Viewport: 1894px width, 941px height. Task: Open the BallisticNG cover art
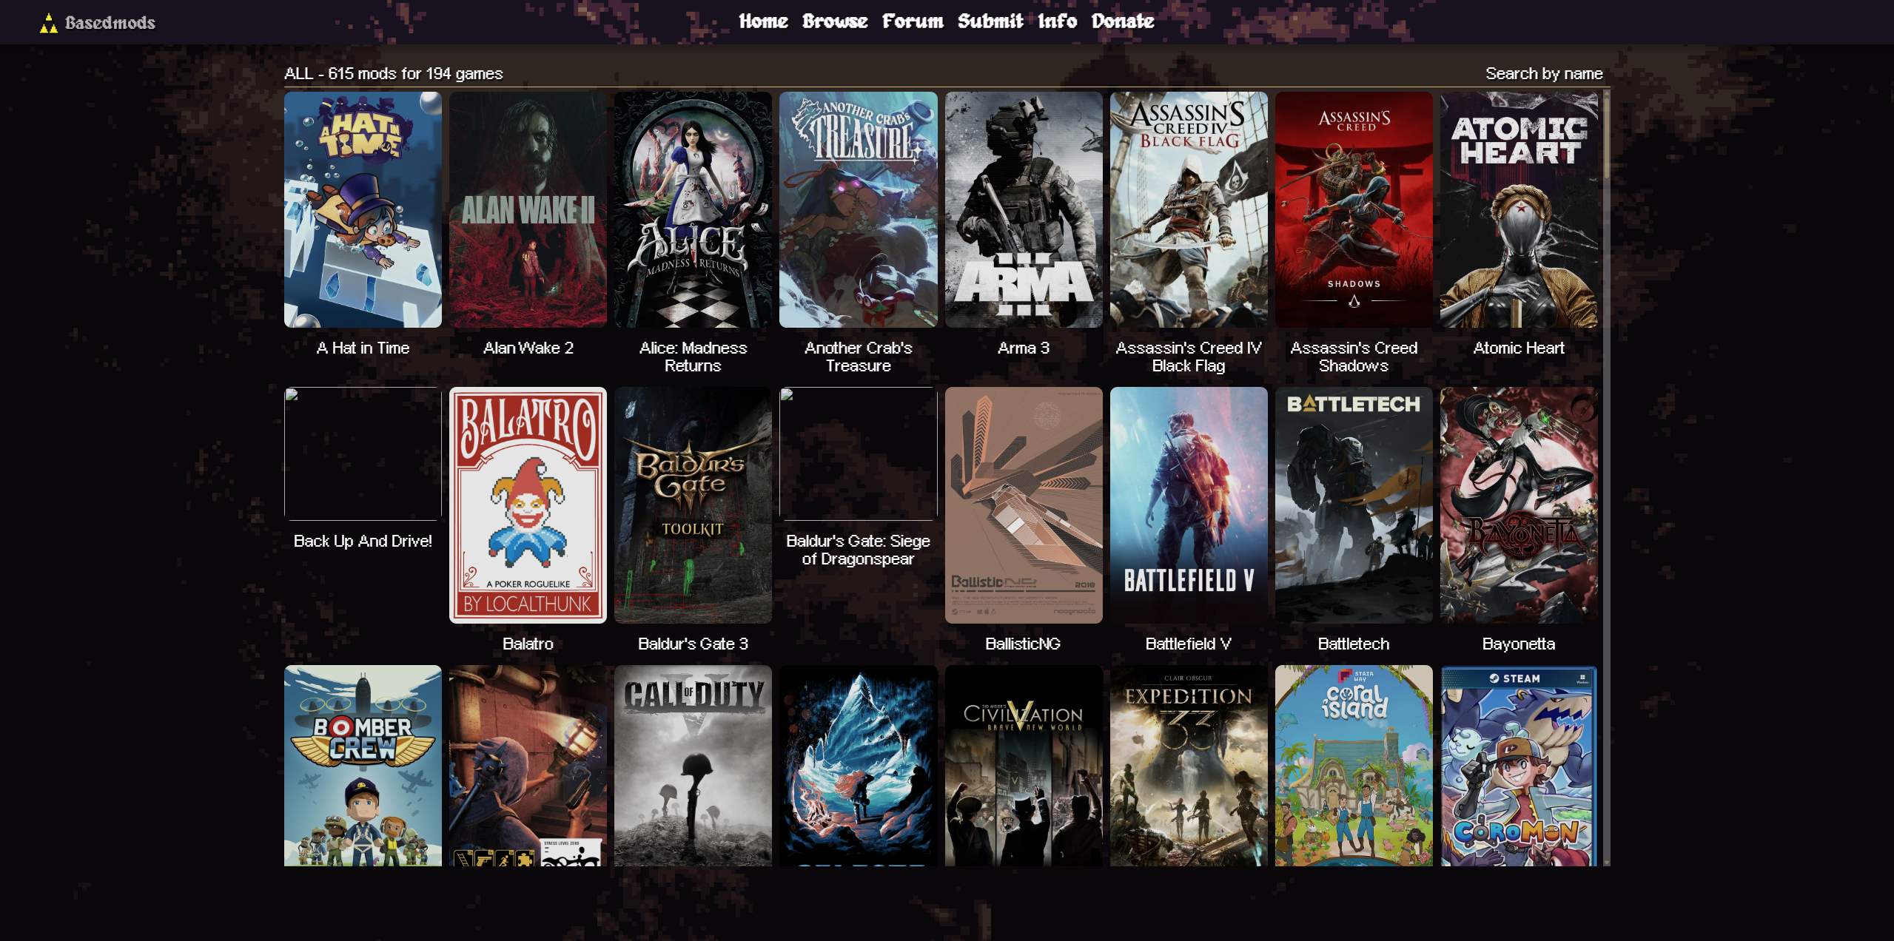pos(1024,505)
